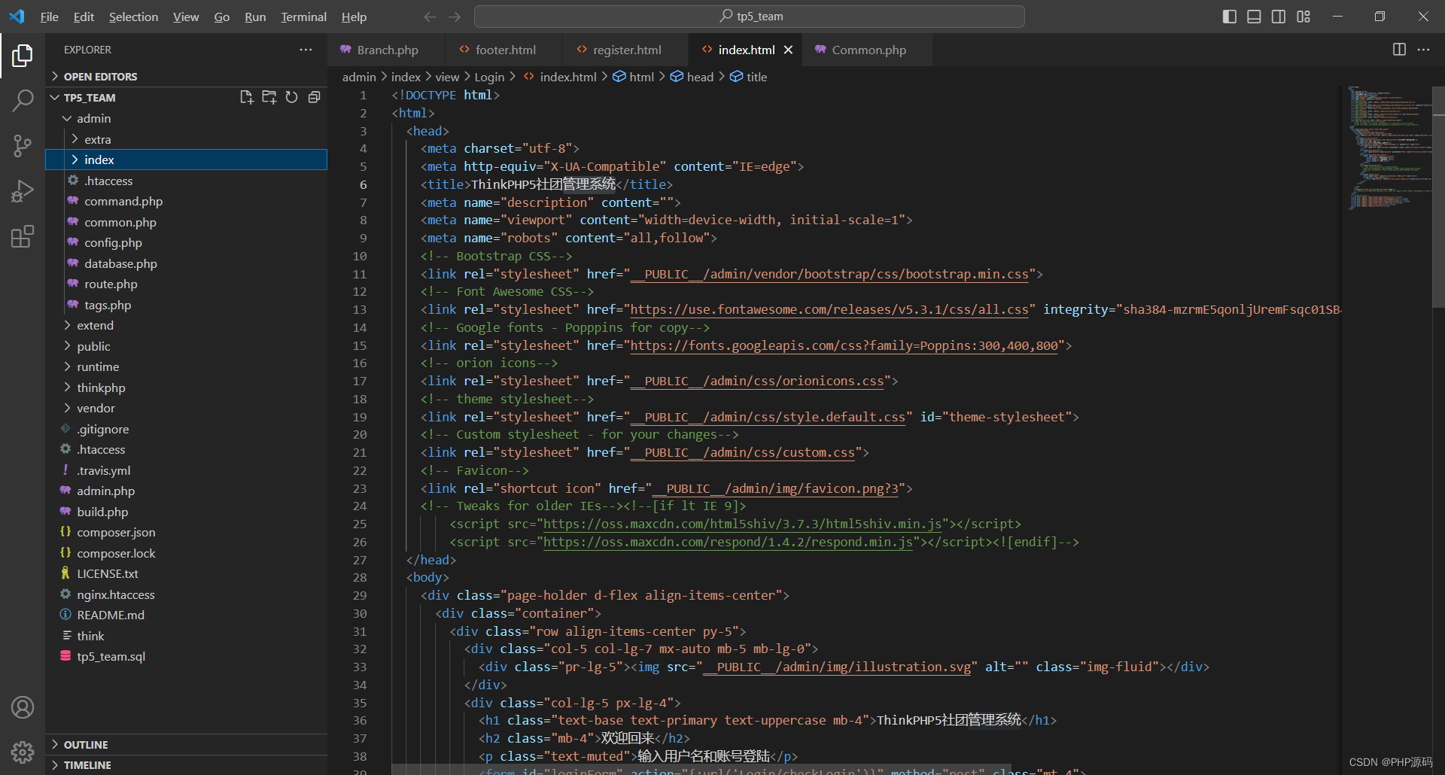Click the tp5_team command center search box
Viewport: 1445px width, 775px height.
[x=750, y=17]
